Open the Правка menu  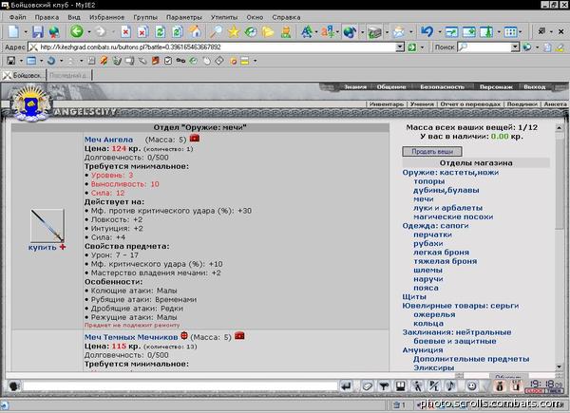point(47,17)
